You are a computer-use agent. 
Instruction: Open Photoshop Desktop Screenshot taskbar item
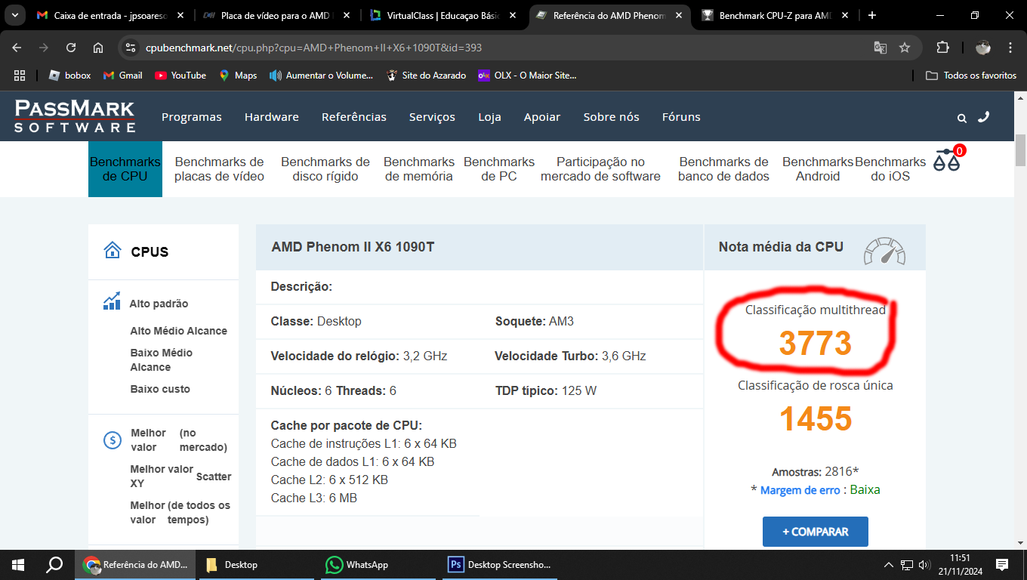pos(501,565)
